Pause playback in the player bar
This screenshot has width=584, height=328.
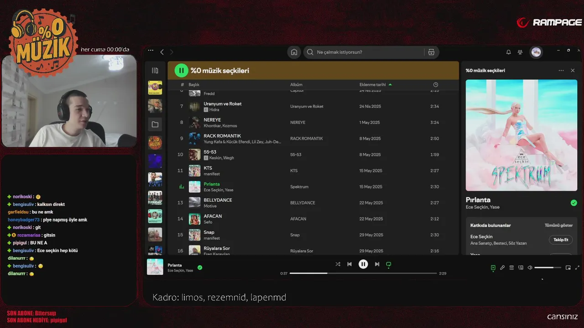363,264
